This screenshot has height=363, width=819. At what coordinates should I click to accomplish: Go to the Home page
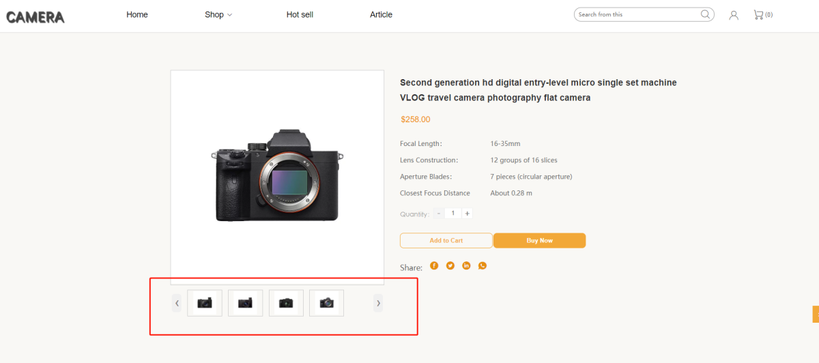click(137, 14)
